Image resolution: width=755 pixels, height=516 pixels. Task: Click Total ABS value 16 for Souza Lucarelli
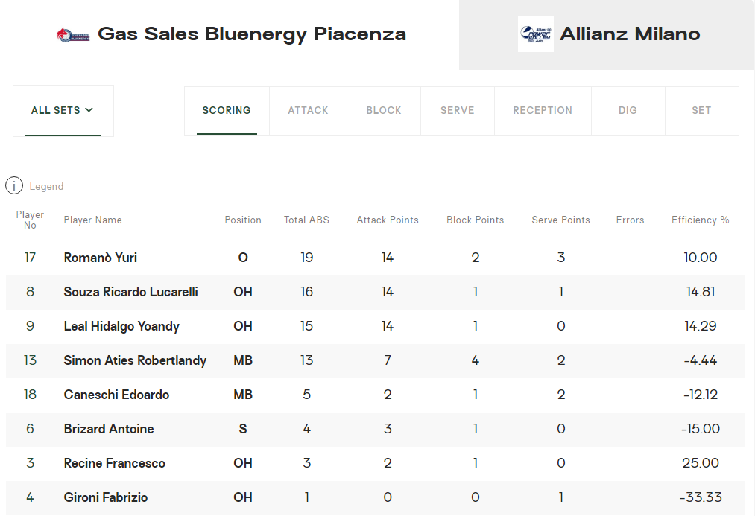[x=307, y=292]
